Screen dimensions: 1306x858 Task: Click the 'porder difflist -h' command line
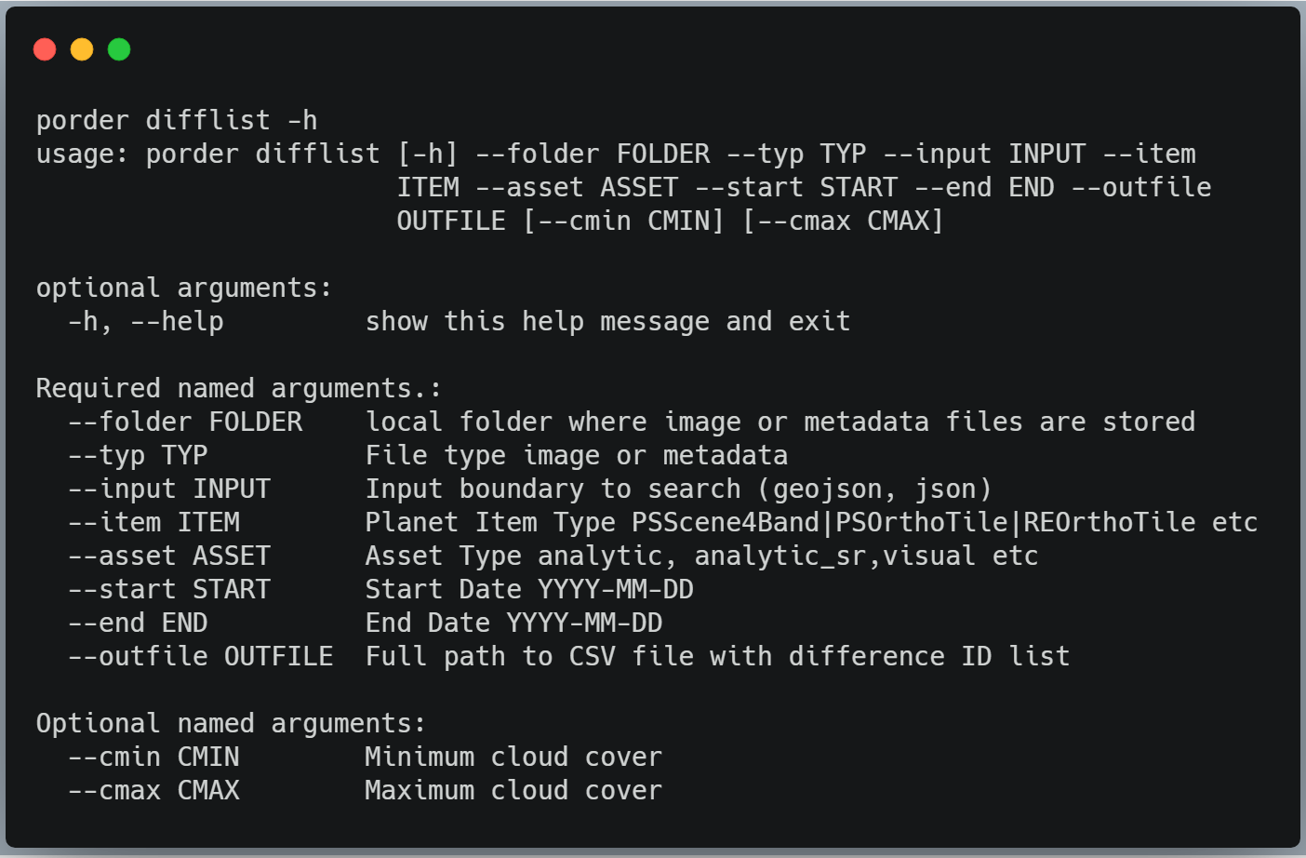pyautogui.click(x=177, y=120)
